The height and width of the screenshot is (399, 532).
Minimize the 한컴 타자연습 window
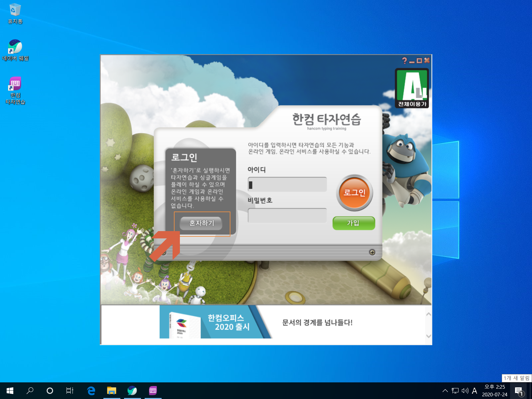[412, 62]
